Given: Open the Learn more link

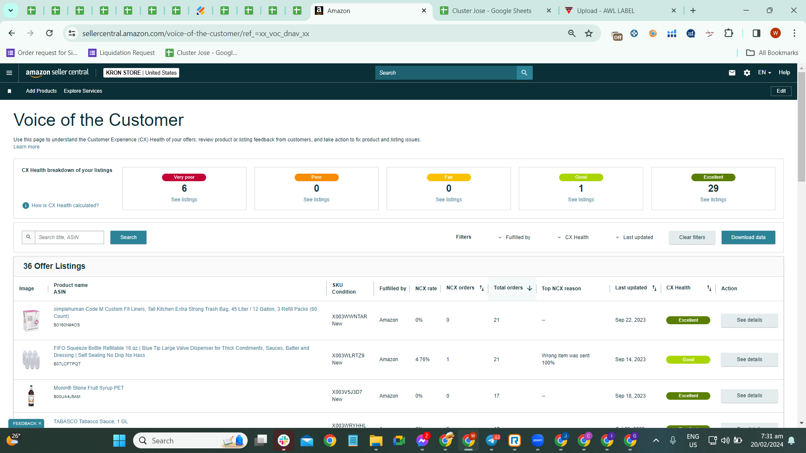Looking at the screenshot, I should [26, 147].
